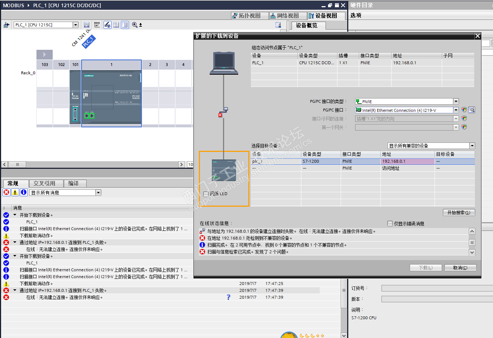Click the left arrow of the device view scrollbar

pos(4,164)
